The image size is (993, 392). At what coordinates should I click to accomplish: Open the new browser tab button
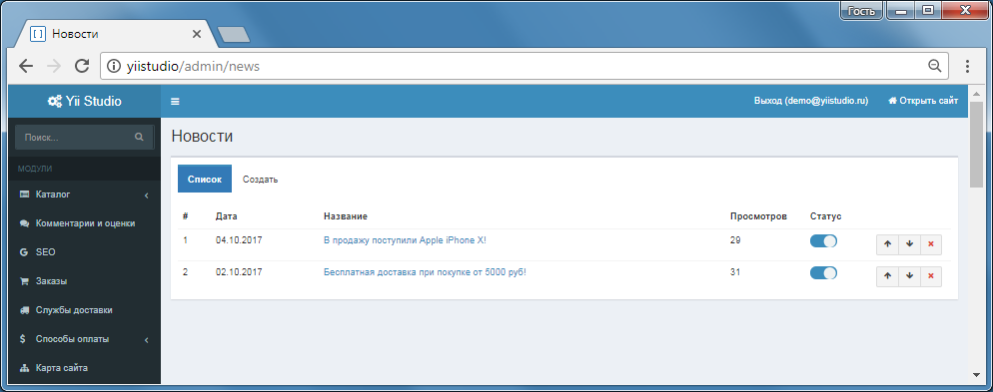[x=233, y=35]
